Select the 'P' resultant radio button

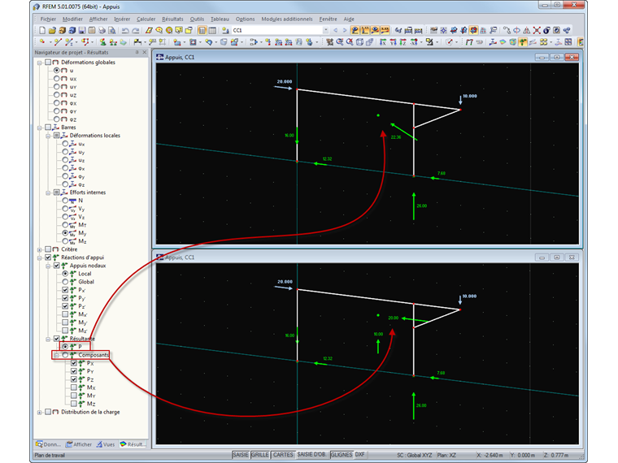pyautogui.click(x=65, y=347)
